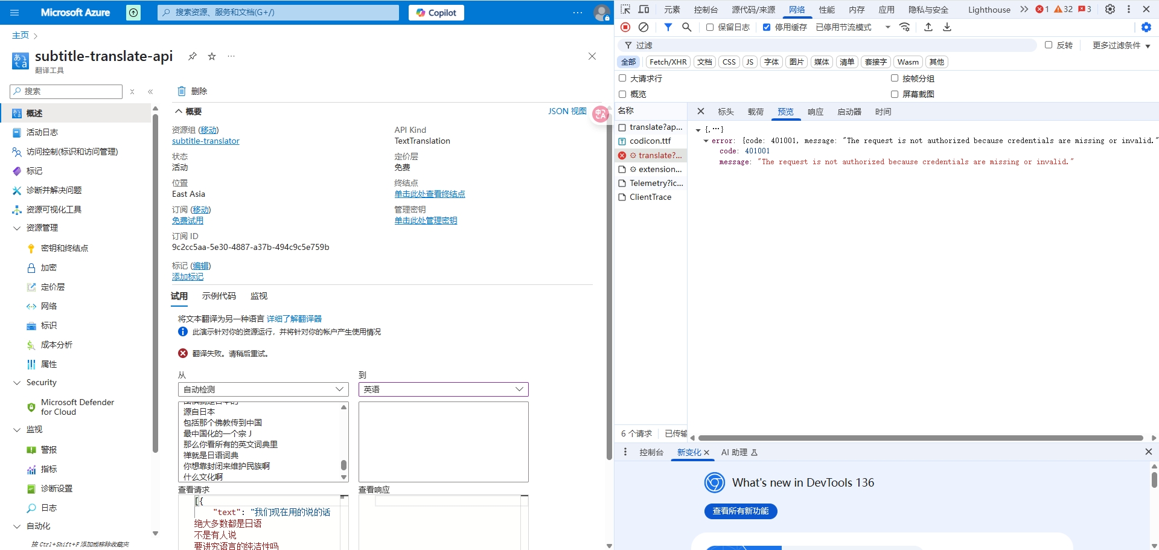Open the 响应 request tab
This screenshot has height=550, width=1159.
[x=816, y=112]
